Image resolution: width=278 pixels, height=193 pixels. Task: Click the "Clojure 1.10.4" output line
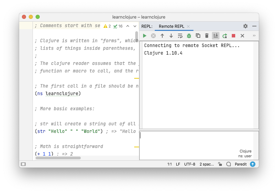click(163, 53)
